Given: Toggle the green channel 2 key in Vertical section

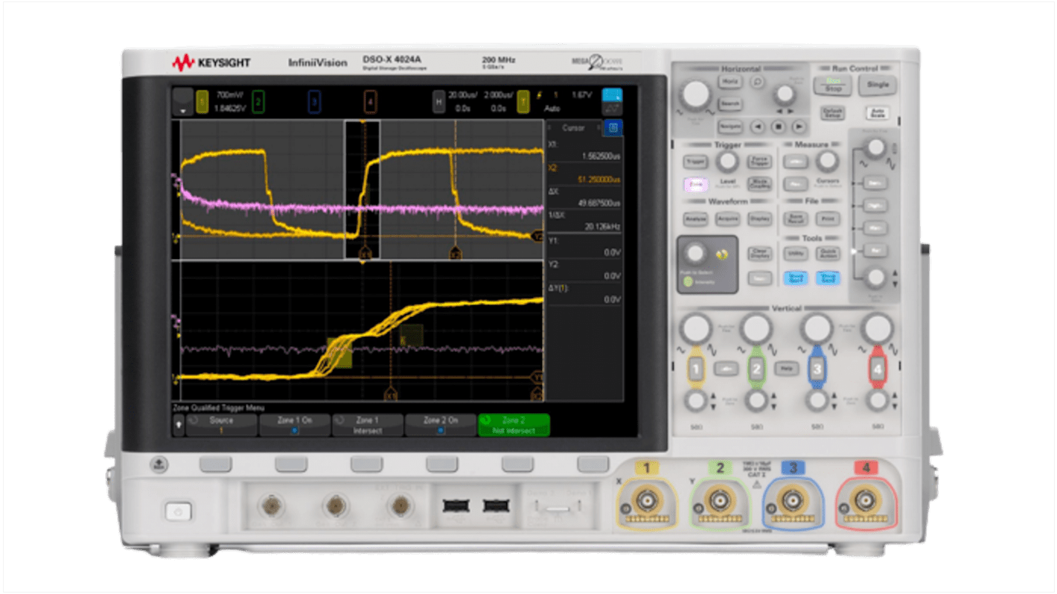Looking at the screenshot, I should (x=756, y=368).
